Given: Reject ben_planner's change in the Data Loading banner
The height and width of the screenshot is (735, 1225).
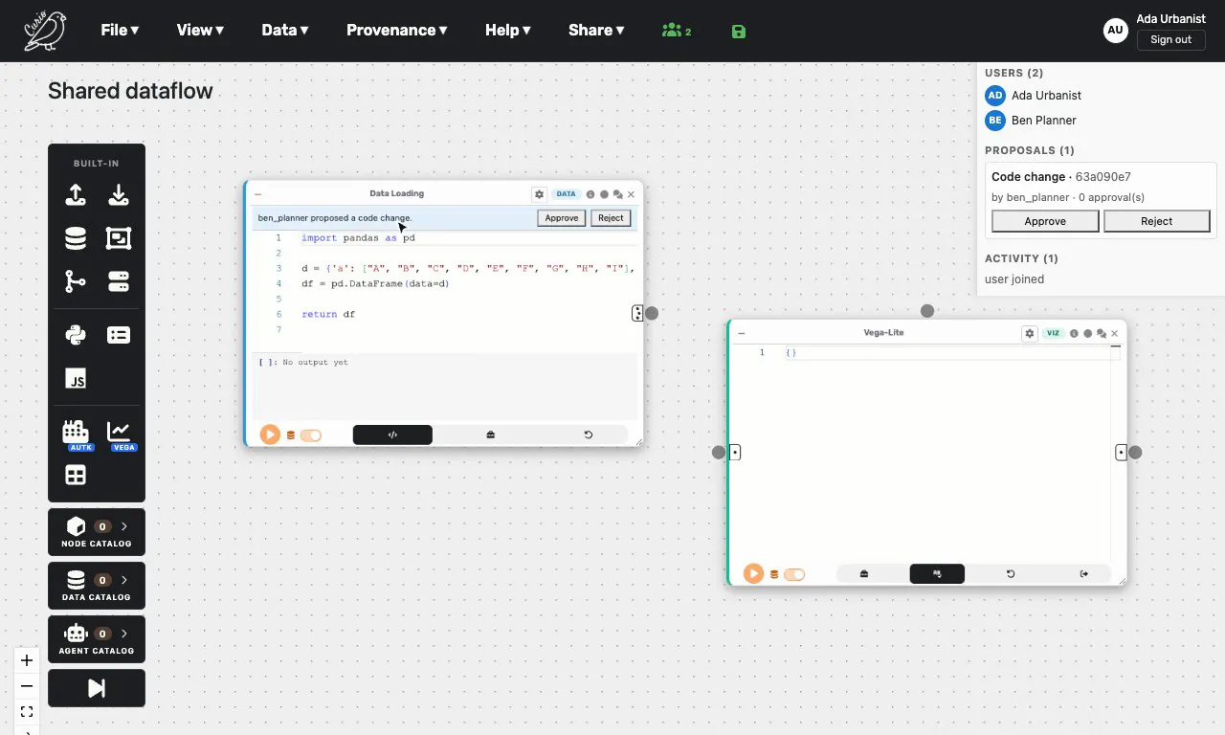Looking at the screenshot, I should coord(611,218).
